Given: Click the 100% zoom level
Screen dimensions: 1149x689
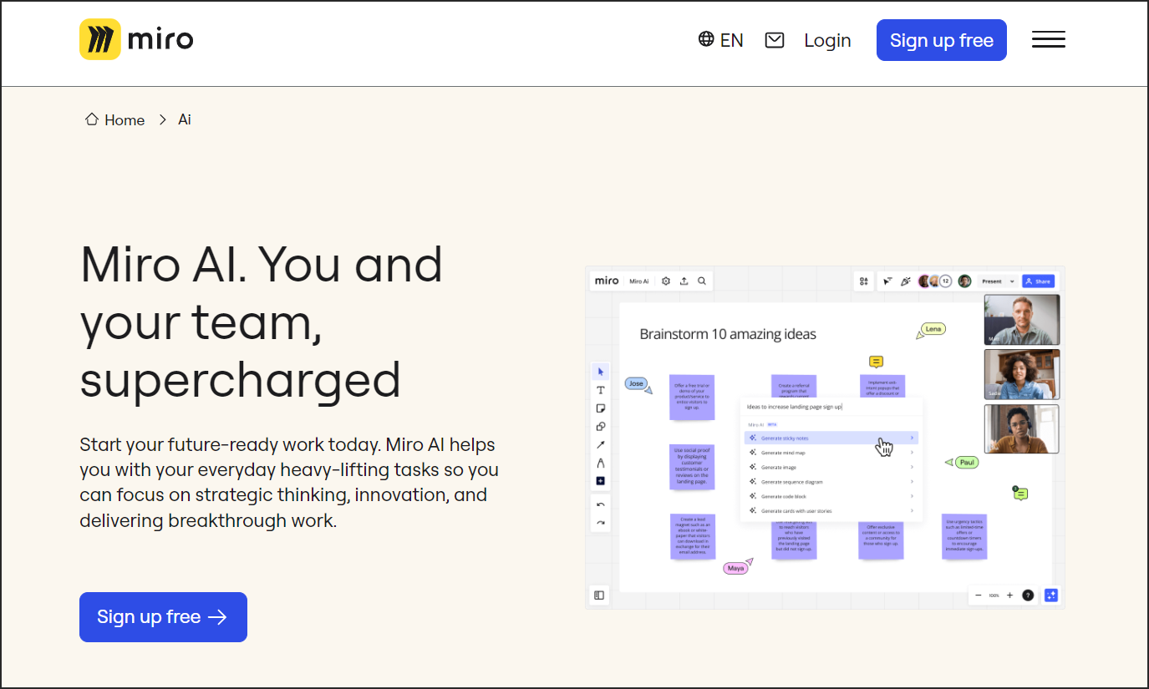Looking at the screenshot, I should [994, 595].
